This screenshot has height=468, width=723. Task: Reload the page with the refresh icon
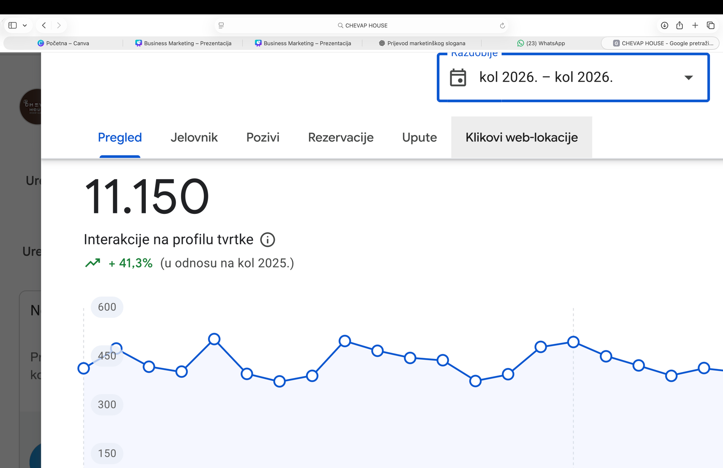coord(502,25)
